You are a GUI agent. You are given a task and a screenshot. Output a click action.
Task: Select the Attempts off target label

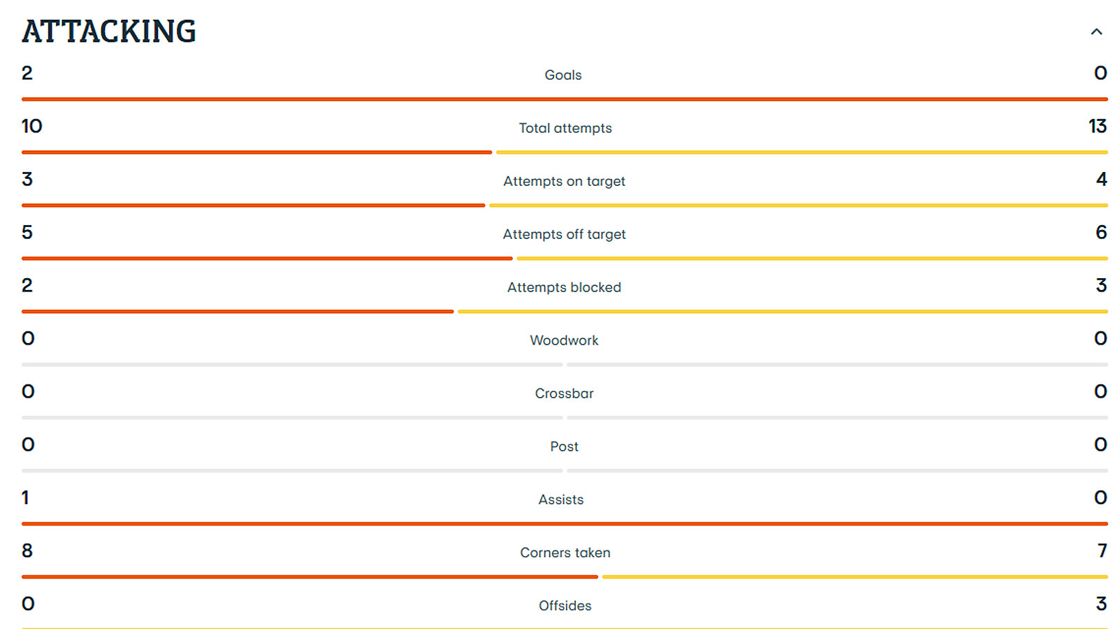pyautogui.click(x=564, y=234)
